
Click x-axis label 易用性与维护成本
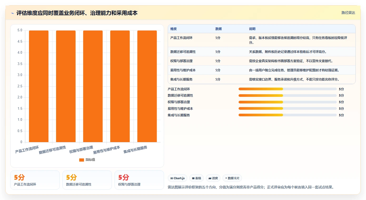tap(107, 150)
